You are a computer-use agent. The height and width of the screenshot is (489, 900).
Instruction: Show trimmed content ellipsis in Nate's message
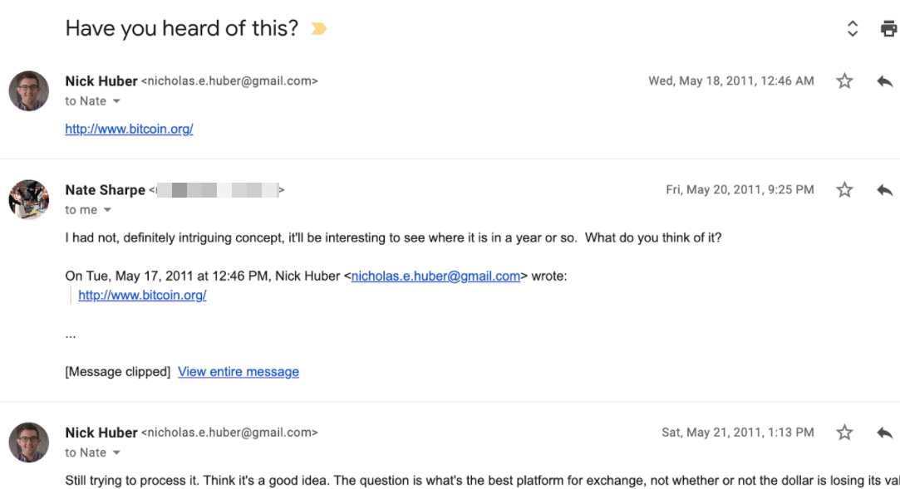click(x=71, y=335)
